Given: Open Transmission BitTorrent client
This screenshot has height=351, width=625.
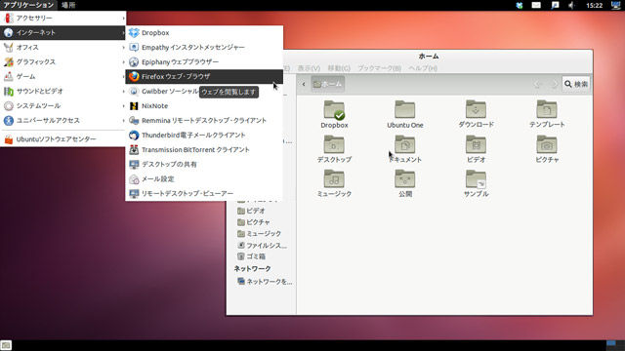Looking at the screenshot, I should pyautogui.click(x=204, y=149).
